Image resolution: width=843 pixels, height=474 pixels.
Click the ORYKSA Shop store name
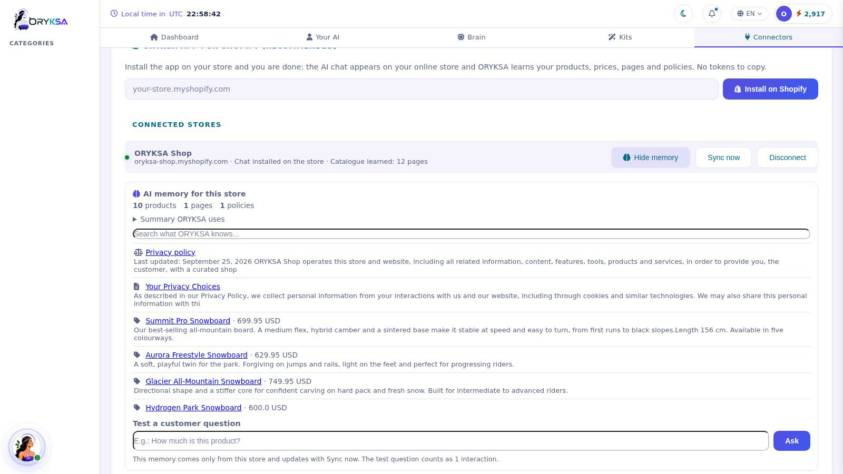pos(163,153)
